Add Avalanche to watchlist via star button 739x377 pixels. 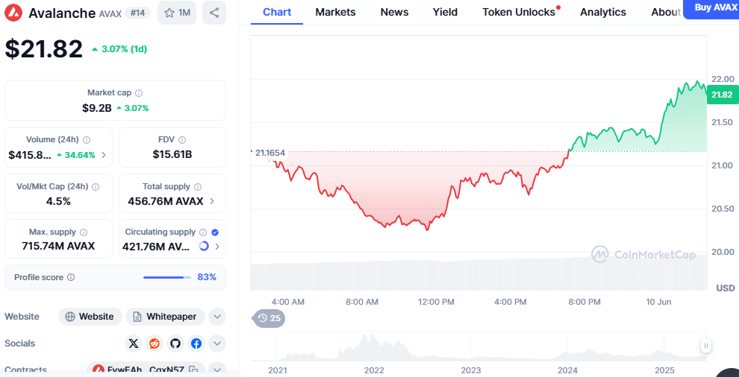[x=177, y=13]
